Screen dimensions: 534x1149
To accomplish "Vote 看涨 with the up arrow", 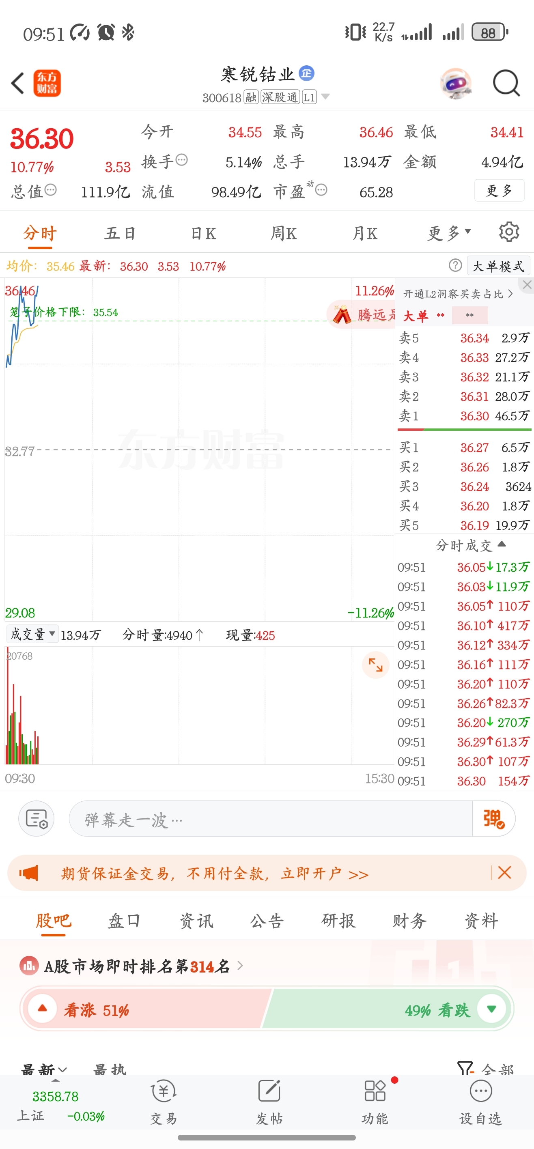I will pyautogui.click(x=42, y=1009).
